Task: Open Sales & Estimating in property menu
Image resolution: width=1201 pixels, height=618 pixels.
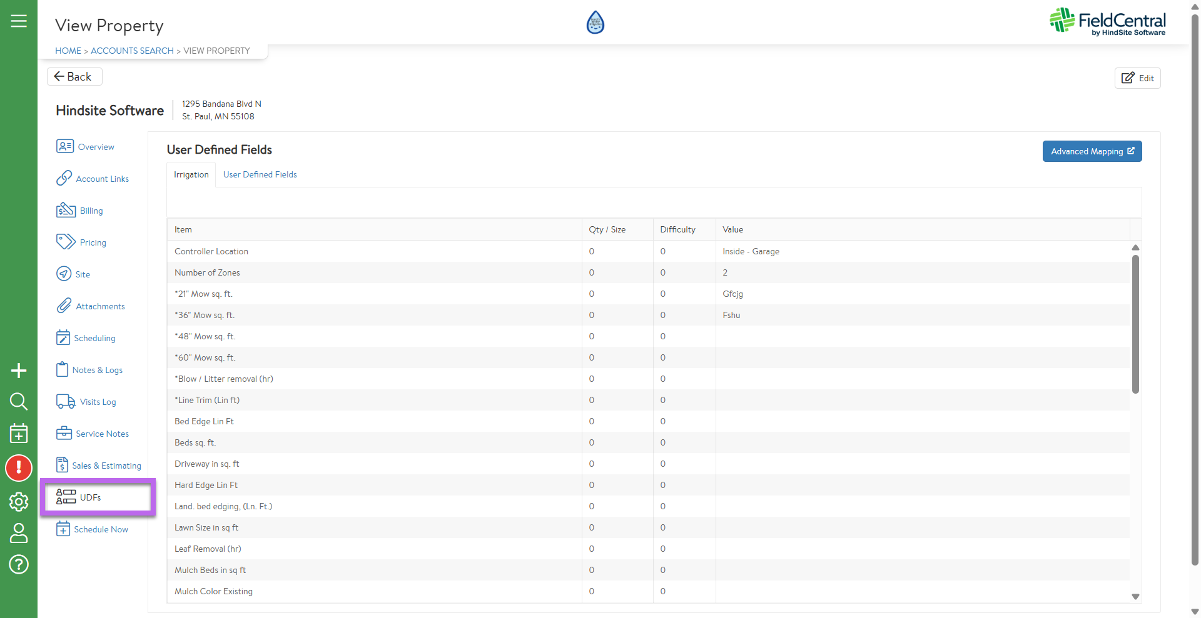Action: click(106, 466)
